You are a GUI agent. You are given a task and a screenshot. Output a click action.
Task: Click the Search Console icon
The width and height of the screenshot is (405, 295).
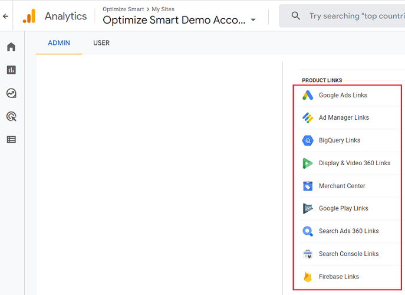pyautogui.click(x=308, y=254)
